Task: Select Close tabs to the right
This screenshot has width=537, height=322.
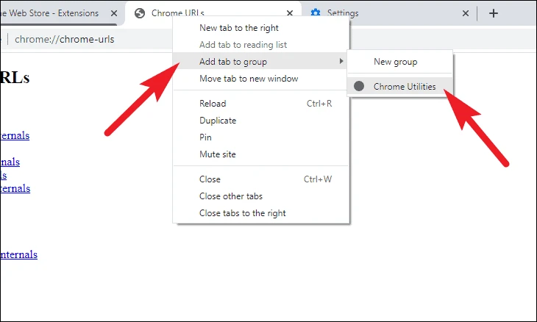Action: (x=261, y=213)
